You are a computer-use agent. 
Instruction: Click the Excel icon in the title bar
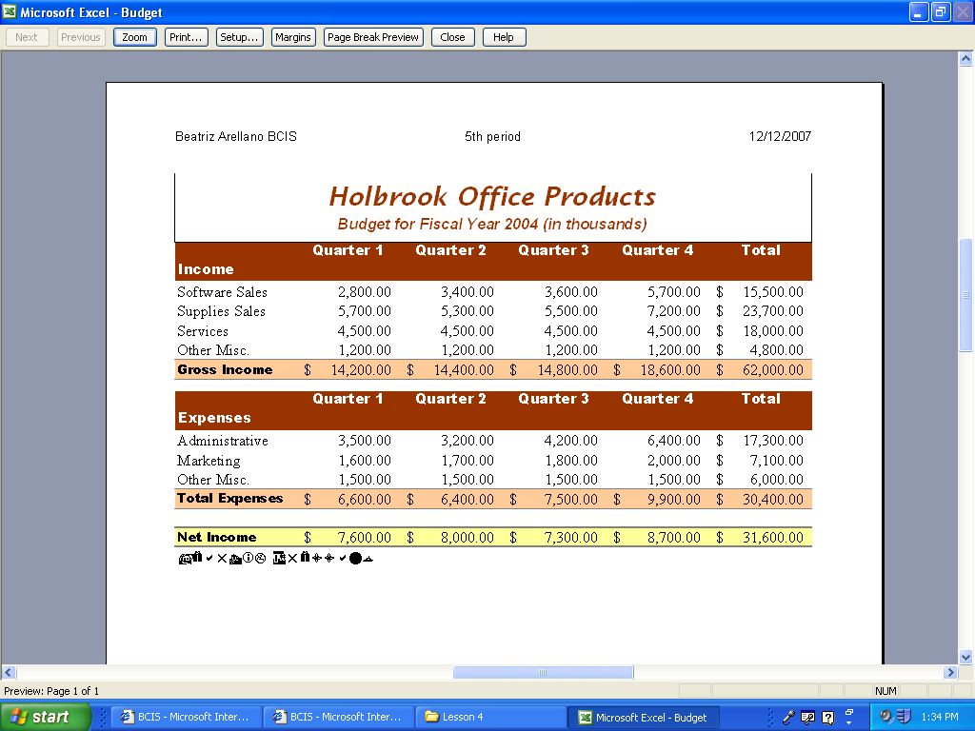[x=10, y=11]
